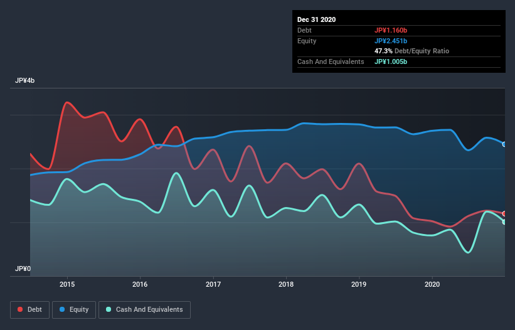Click the JP¥4b y-axis label
This screenshot has height=330, width=515.
24,80
